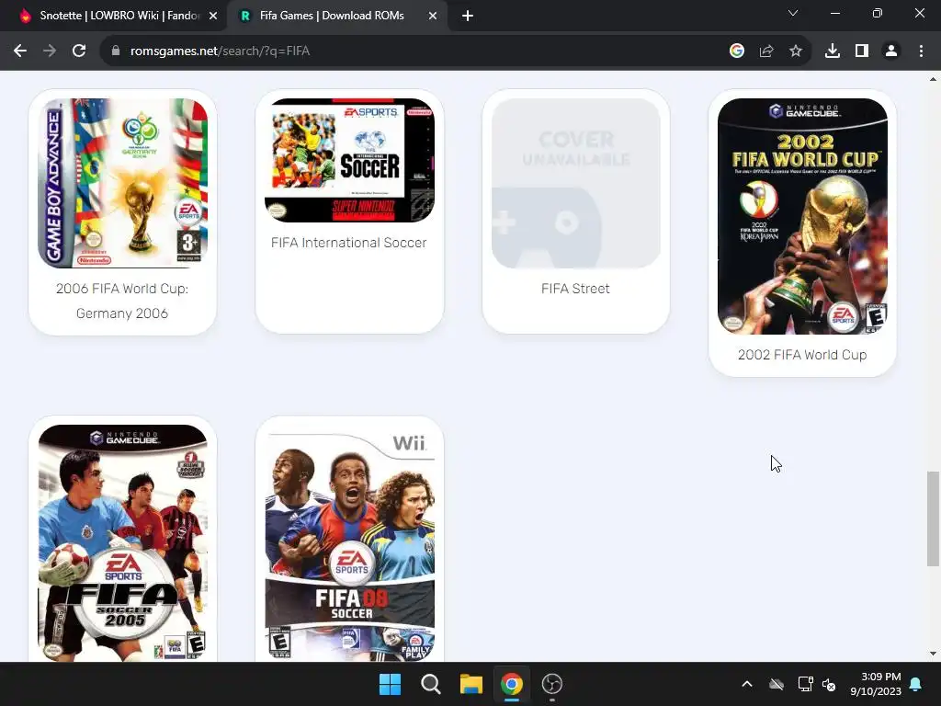Switch to the Snotette LOWBRO Wiki tab
941x706 pixels.
point(113,17)
